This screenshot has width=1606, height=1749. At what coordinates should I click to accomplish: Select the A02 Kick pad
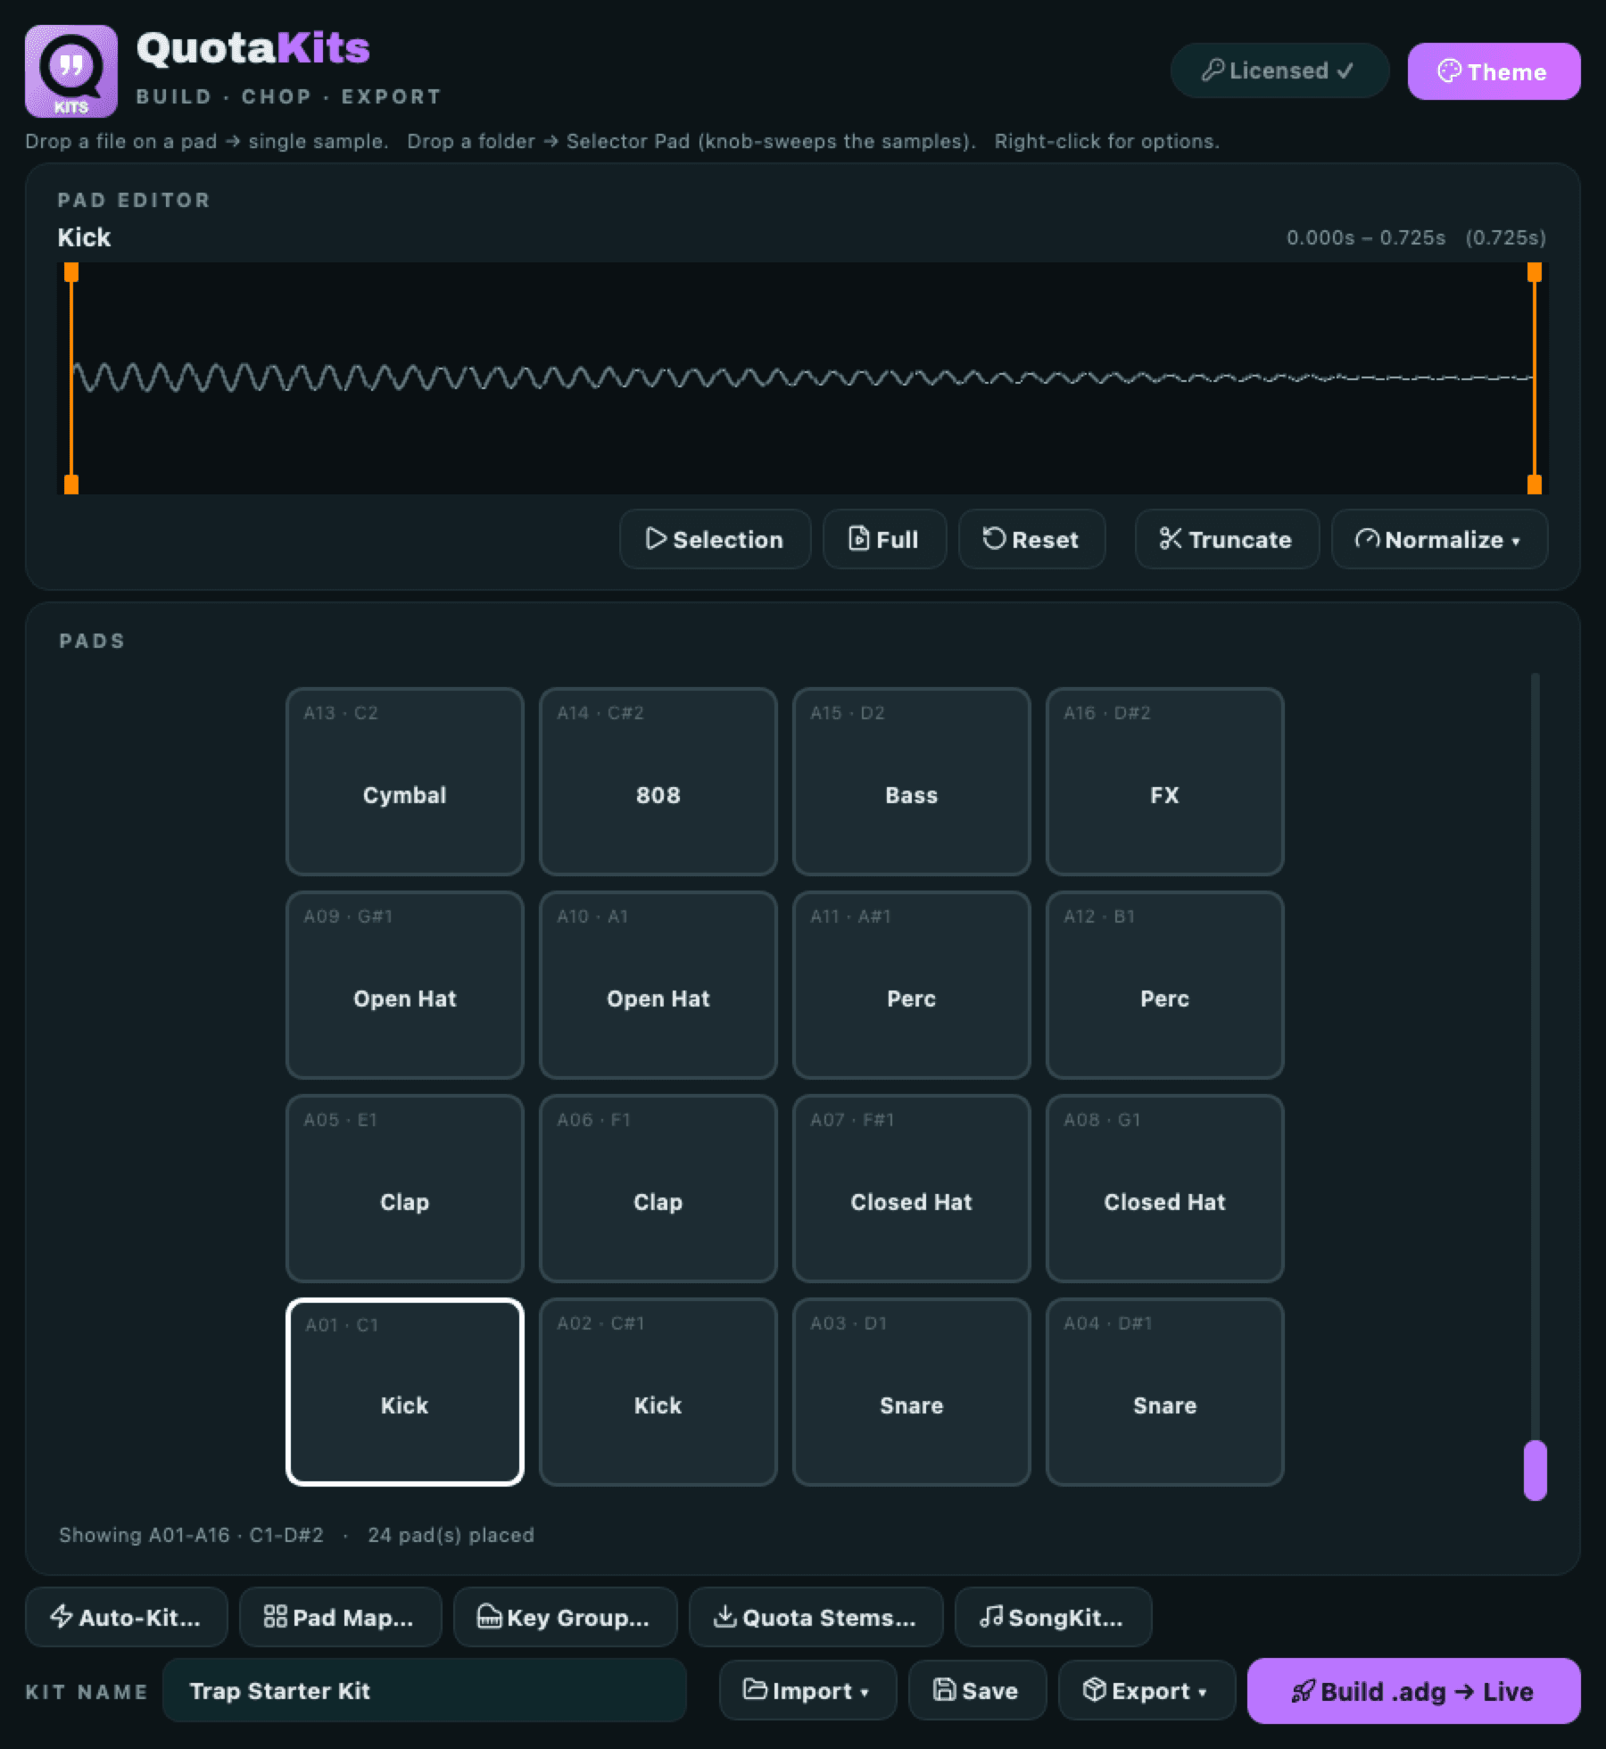click(658, 1392)
